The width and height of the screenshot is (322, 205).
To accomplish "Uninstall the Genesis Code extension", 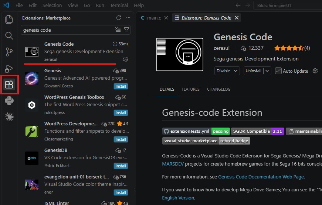I will pyautogui.click(x=253, y=71).
